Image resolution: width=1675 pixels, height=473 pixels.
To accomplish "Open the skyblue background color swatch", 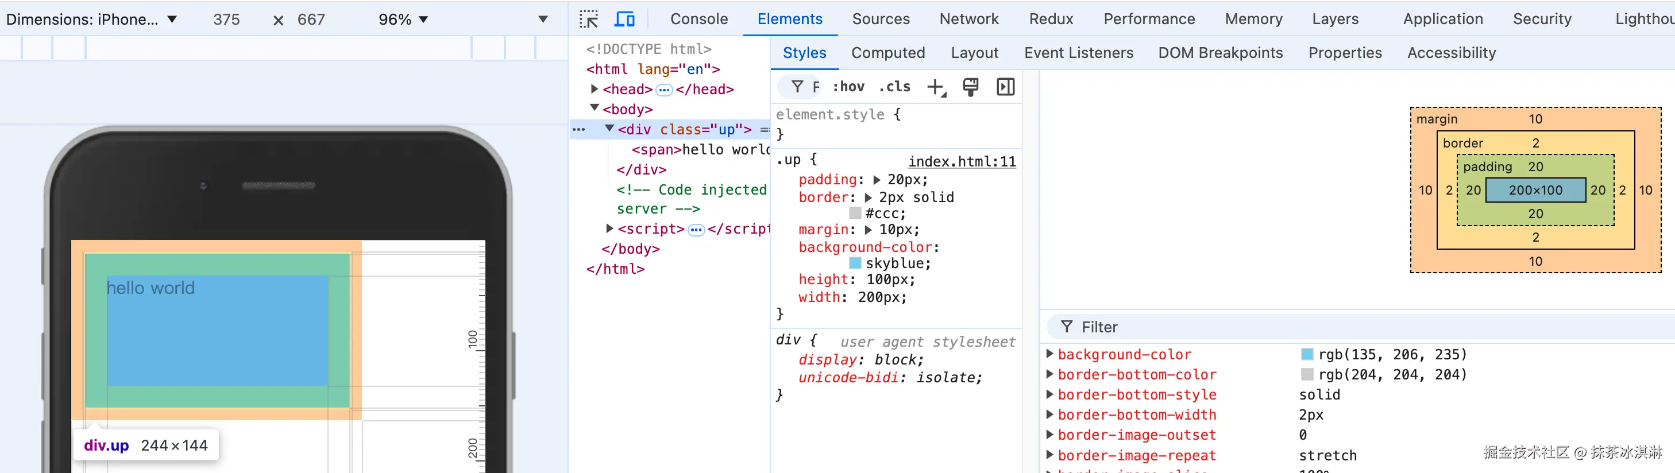I will [855, 263].
